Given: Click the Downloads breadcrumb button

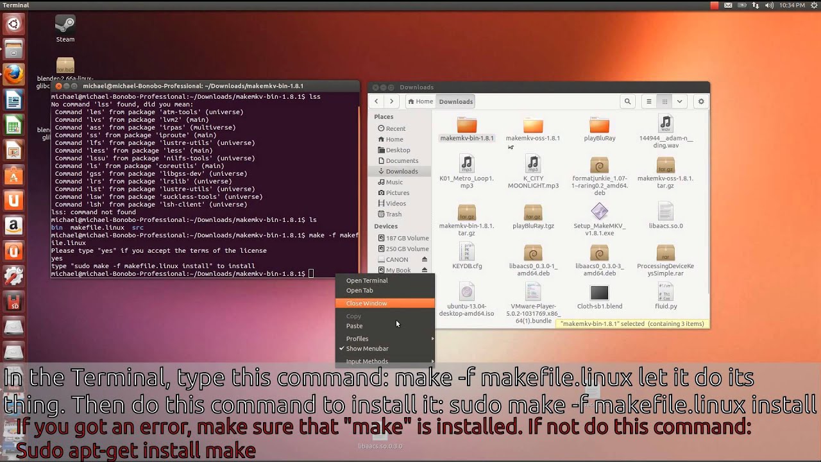Looking at the screenshot, I should [x=455, y=101].
